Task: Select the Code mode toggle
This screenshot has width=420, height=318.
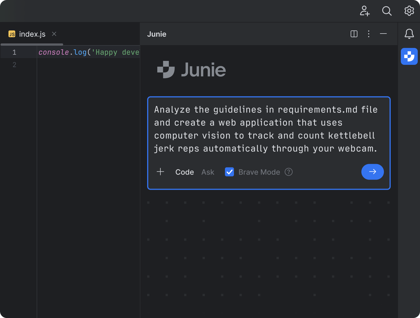Action: [x=185, y=172]
